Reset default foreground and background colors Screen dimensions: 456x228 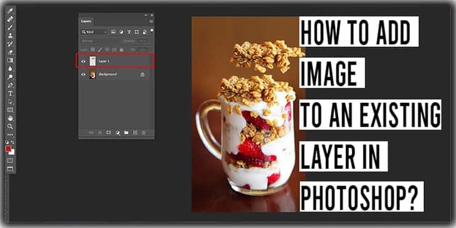[7, 142]
